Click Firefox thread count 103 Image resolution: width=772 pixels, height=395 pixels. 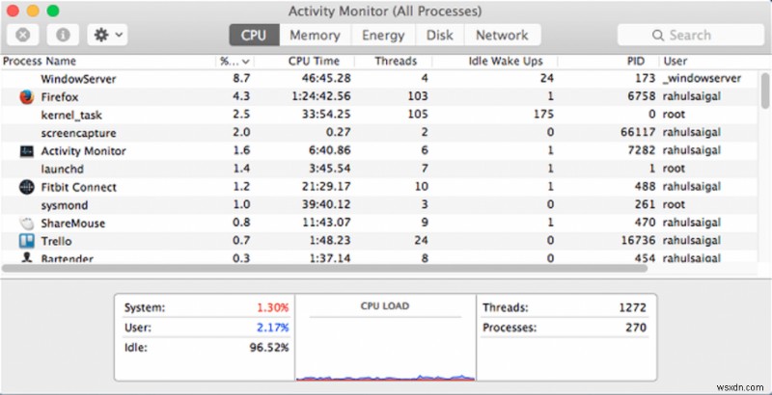(418, 96)
